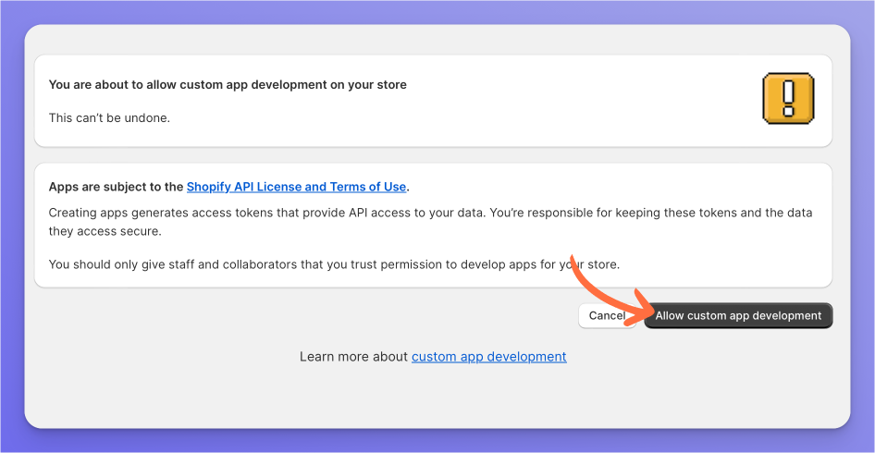Follow the custom app development help link
875x453 pixels.
pos(488,357)
